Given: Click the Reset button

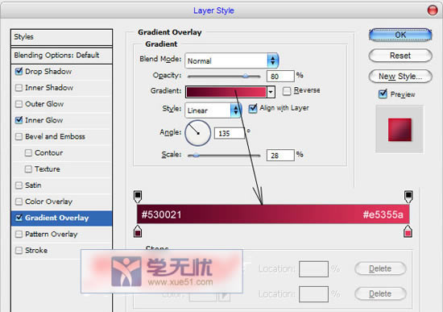Looking at the screenshot, I should pyautogui.click(x=400, y=56).
